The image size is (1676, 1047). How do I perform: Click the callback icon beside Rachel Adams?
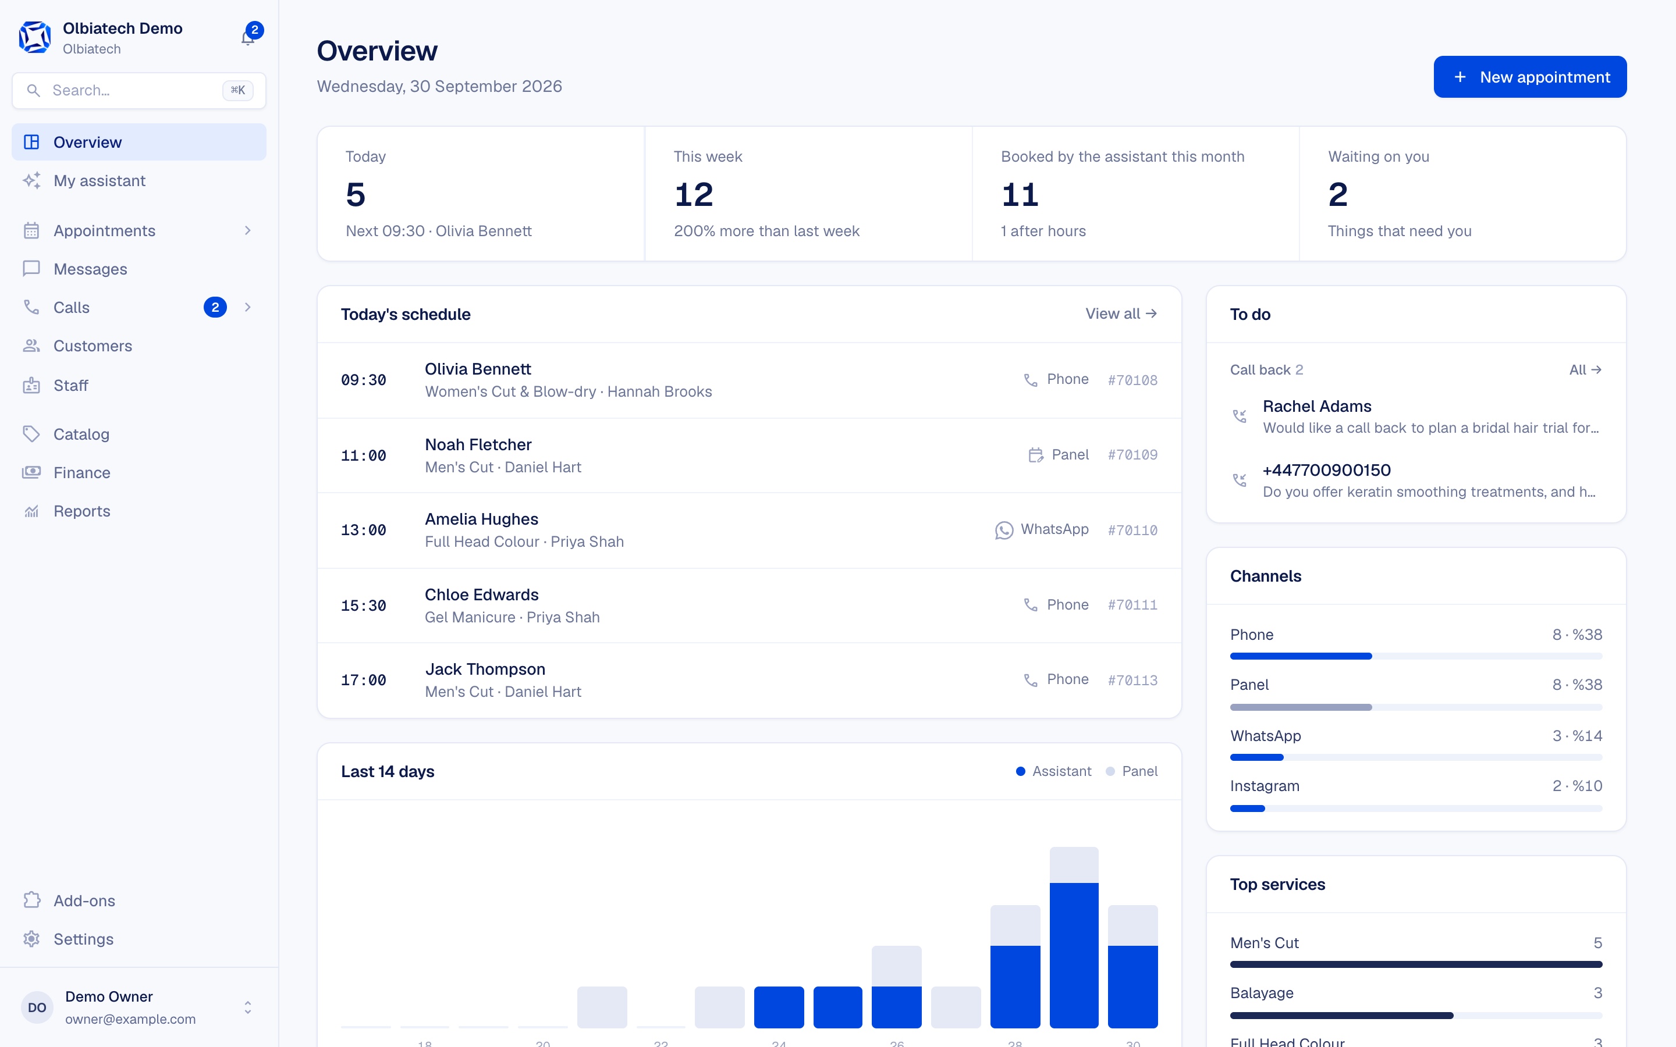point(1240,416)
